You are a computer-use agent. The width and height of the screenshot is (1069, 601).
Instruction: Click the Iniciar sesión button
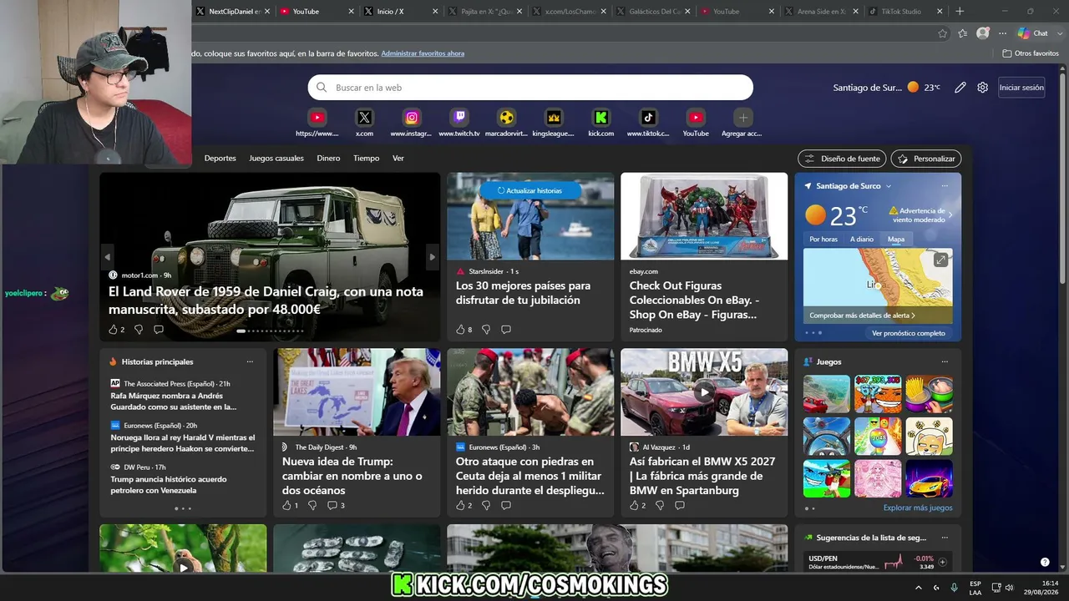point(1021,88)
